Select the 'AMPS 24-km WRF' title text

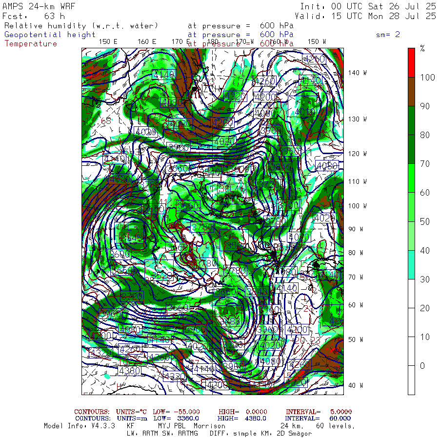39,6
